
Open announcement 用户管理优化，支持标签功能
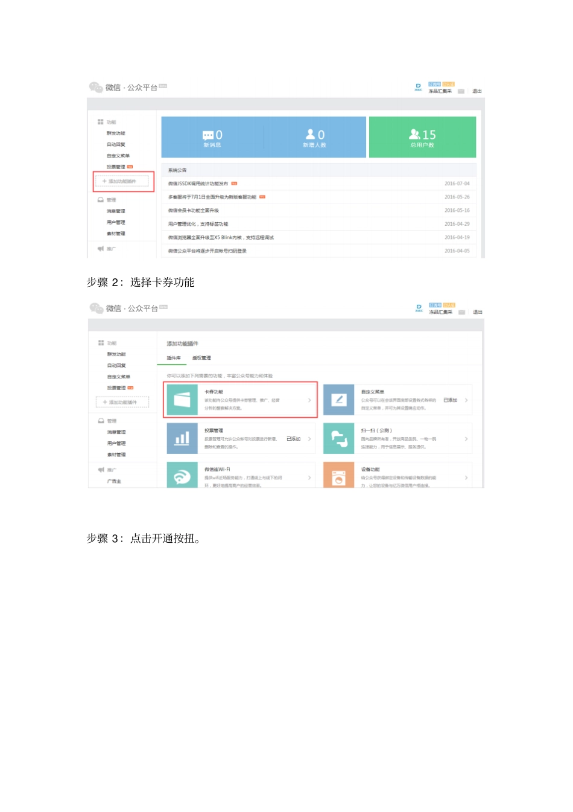(198, 224)
